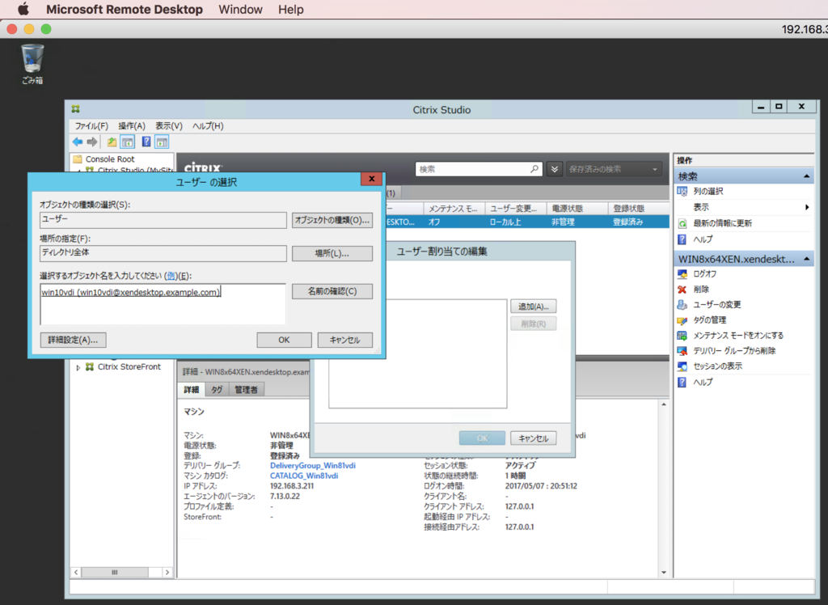The width and height of the screenshot is (828, 605).
Task: Click the back arrow in Citrix Studio toolbar
Action: [78, 142]
